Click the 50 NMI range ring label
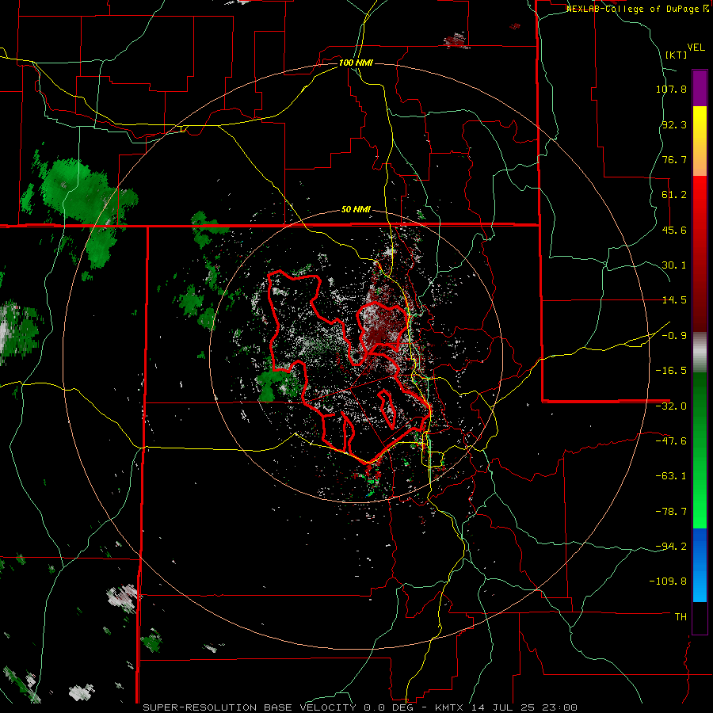The image size is (713, 713). (356, 210)
